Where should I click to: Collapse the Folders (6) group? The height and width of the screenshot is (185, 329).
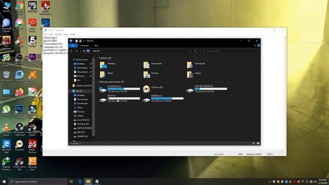coord(97,58)
